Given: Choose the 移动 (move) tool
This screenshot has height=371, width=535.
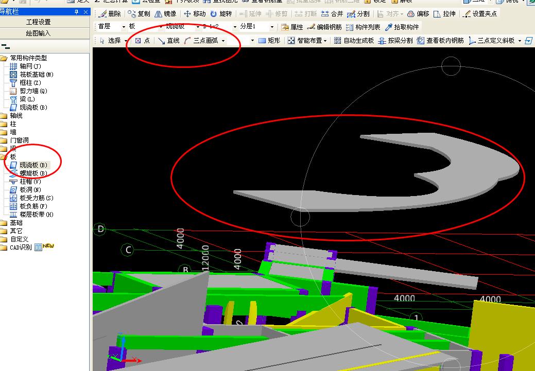Looking at the screenshot, I should pos(195,14).
